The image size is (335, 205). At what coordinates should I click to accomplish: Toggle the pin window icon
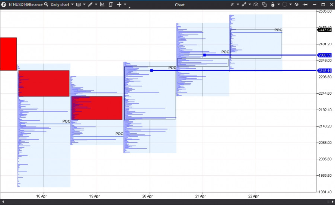(305, 4)
